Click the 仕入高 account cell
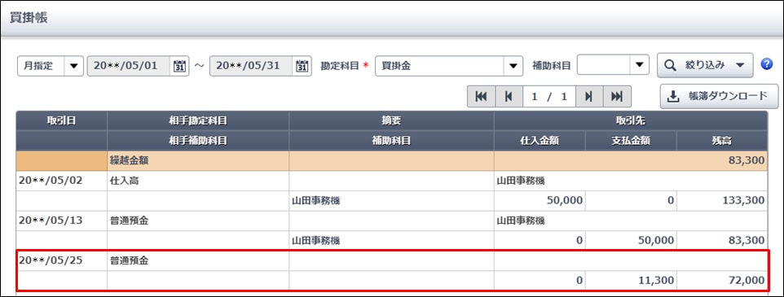The height and width of the screenshot is (297, 784). 125,181
